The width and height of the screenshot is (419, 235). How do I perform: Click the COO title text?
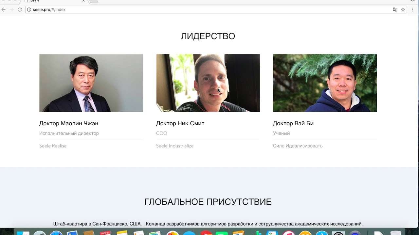(162, 133)
